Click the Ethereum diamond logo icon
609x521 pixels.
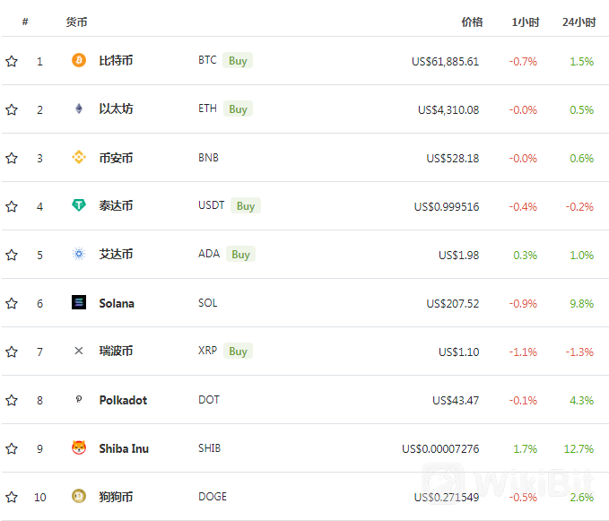79,109
